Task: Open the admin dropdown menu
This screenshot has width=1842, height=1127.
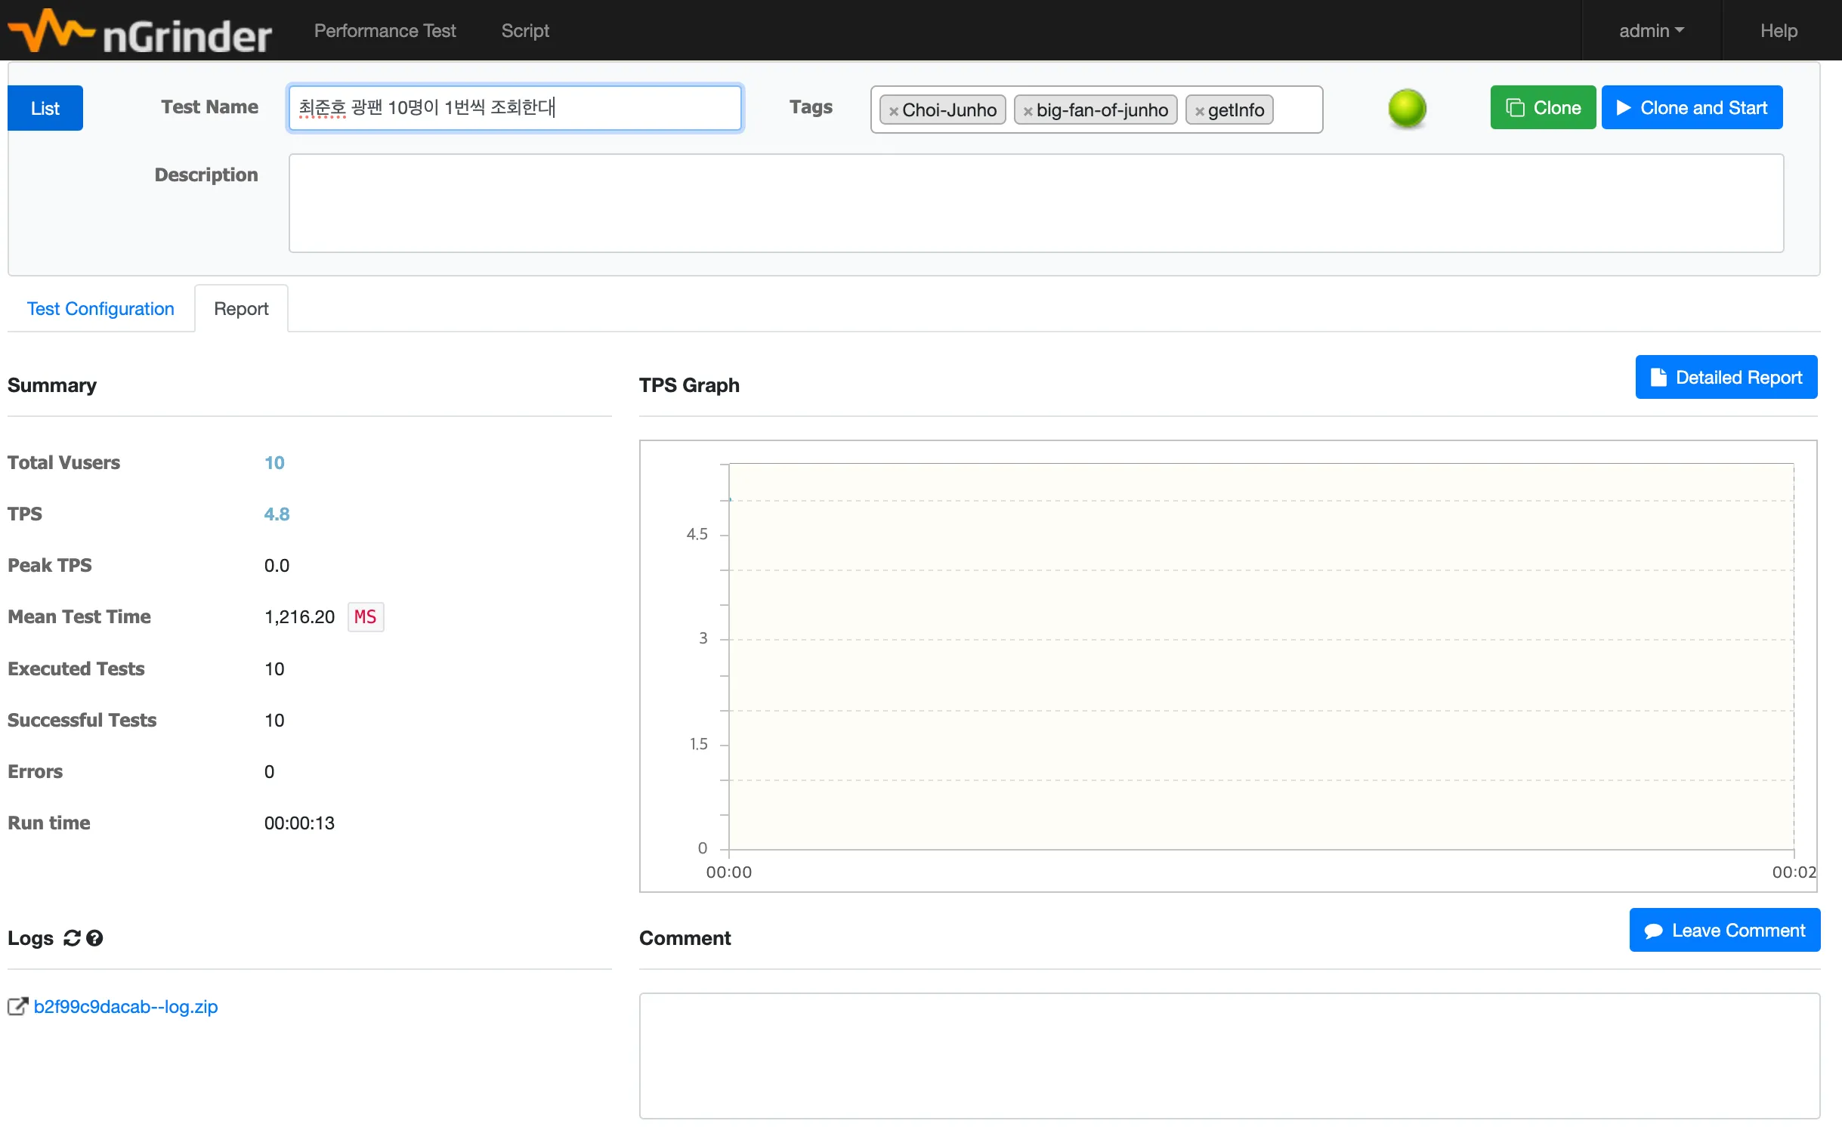Action: [x=1651, y=31]
